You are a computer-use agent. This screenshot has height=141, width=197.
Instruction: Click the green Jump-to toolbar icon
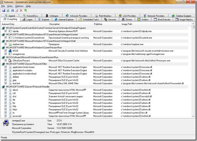(x=26, y=10)
